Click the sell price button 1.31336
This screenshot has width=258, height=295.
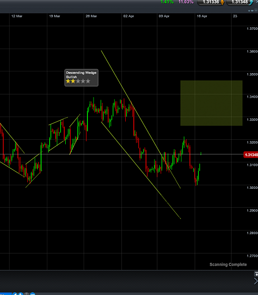pos(211,2)
